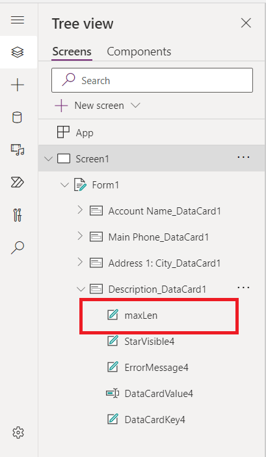Switch to the Screens tab
The image size is (266, 457).
72,52
